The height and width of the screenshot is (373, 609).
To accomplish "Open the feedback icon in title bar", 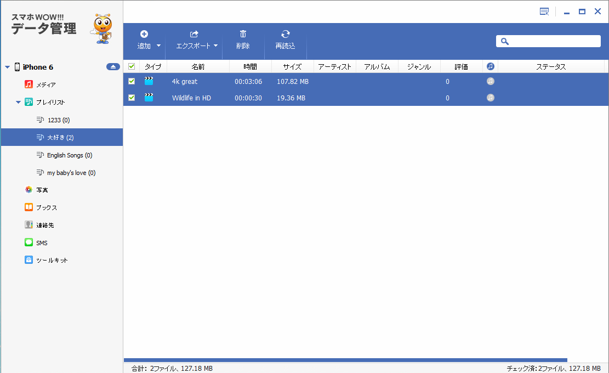I will point(544,12).
